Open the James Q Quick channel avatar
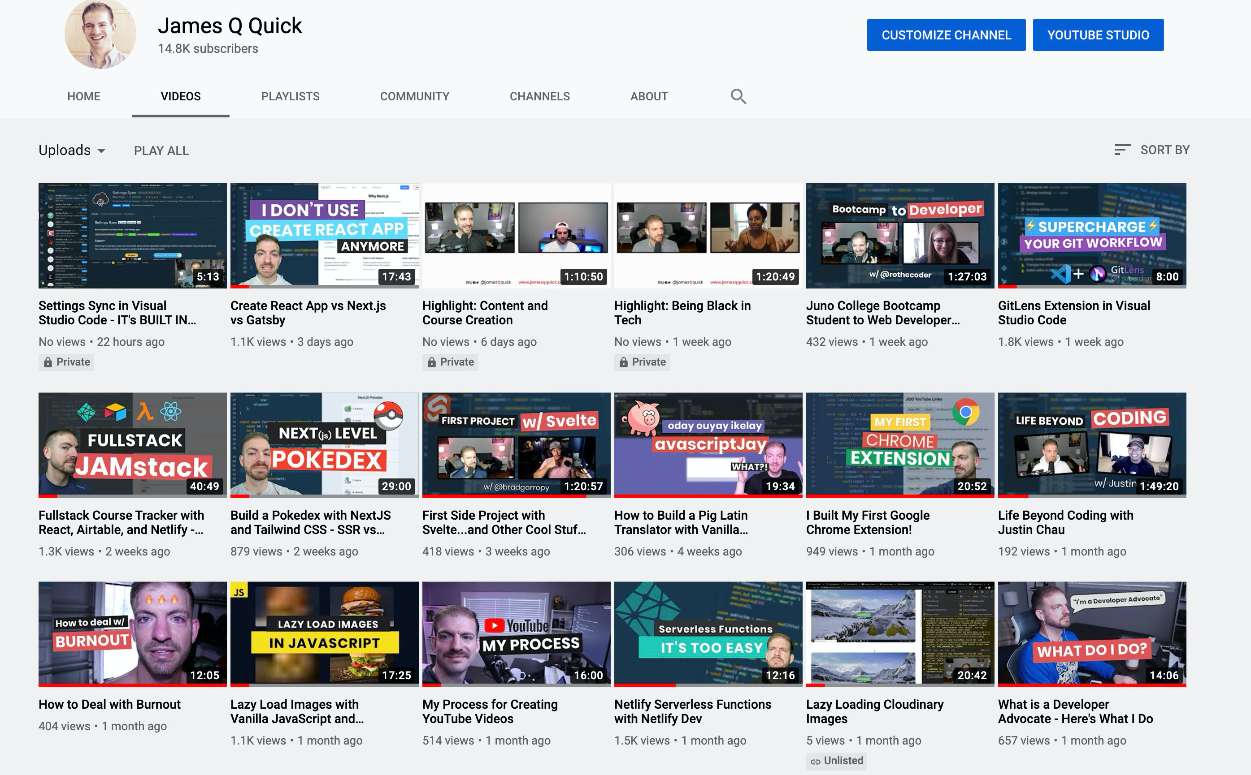The width and height of the screenshot is (1251, 775). (100, 33)
